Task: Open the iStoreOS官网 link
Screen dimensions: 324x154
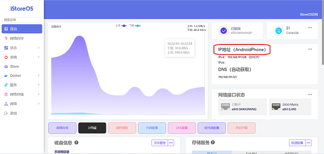Action: pyautogui.click(x=309, y=15)
